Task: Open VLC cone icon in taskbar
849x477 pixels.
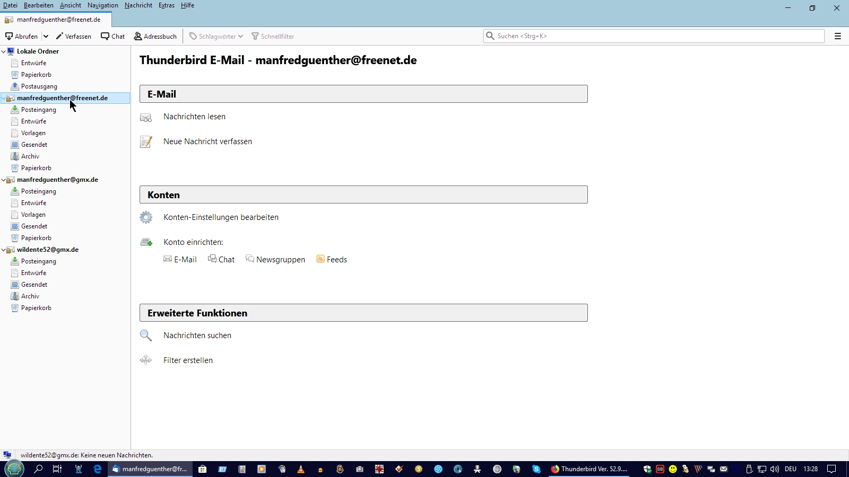Action: point(301,469)
